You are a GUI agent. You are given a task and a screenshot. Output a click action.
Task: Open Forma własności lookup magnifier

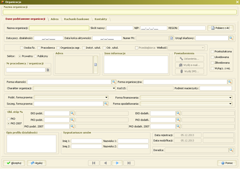[114, 82]
